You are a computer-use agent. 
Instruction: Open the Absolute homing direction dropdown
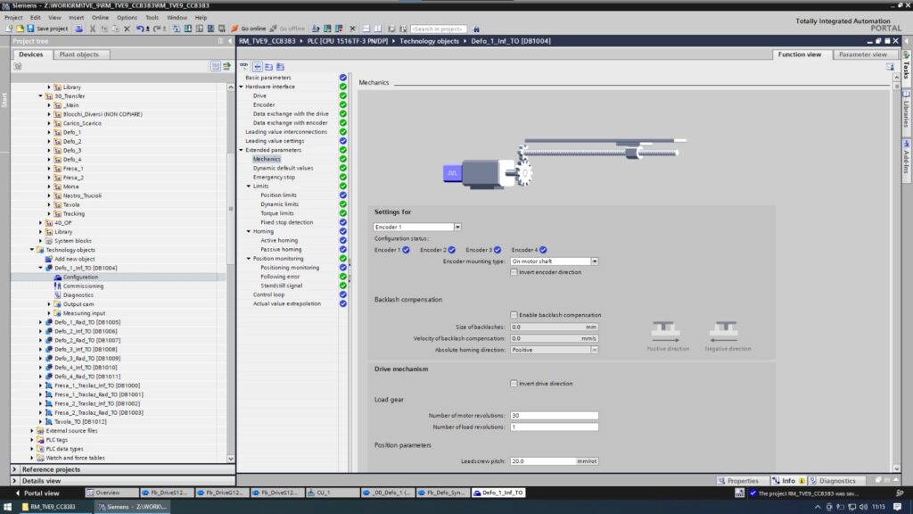point(595,350)
